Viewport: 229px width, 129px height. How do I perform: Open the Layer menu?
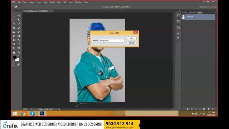39,2
